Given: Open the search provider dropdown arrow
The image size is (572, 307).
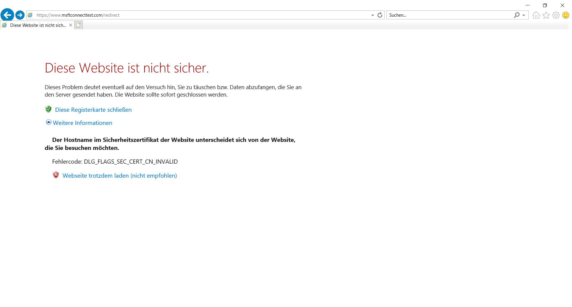Looking at the screenshot, I should [x=524, y=15].
